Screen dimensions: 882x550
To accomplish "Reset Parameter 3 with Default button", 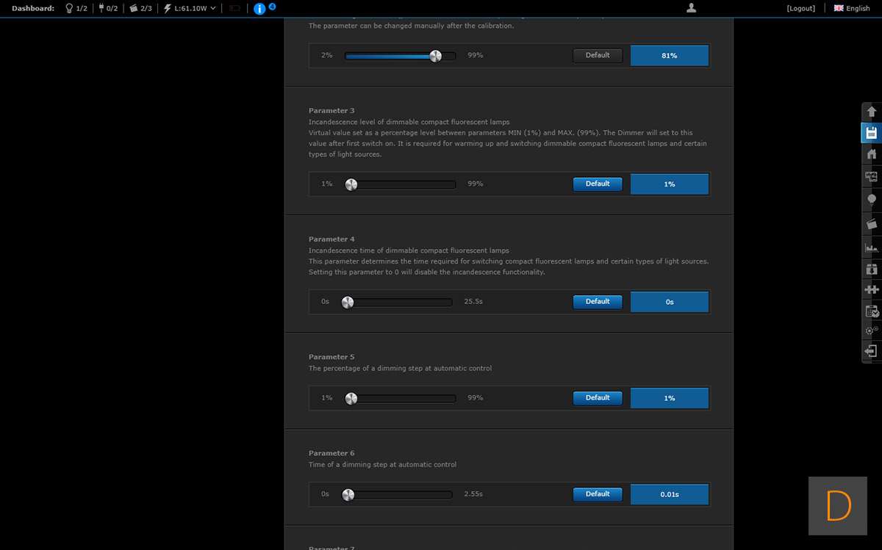I will (x=598, y=184).
